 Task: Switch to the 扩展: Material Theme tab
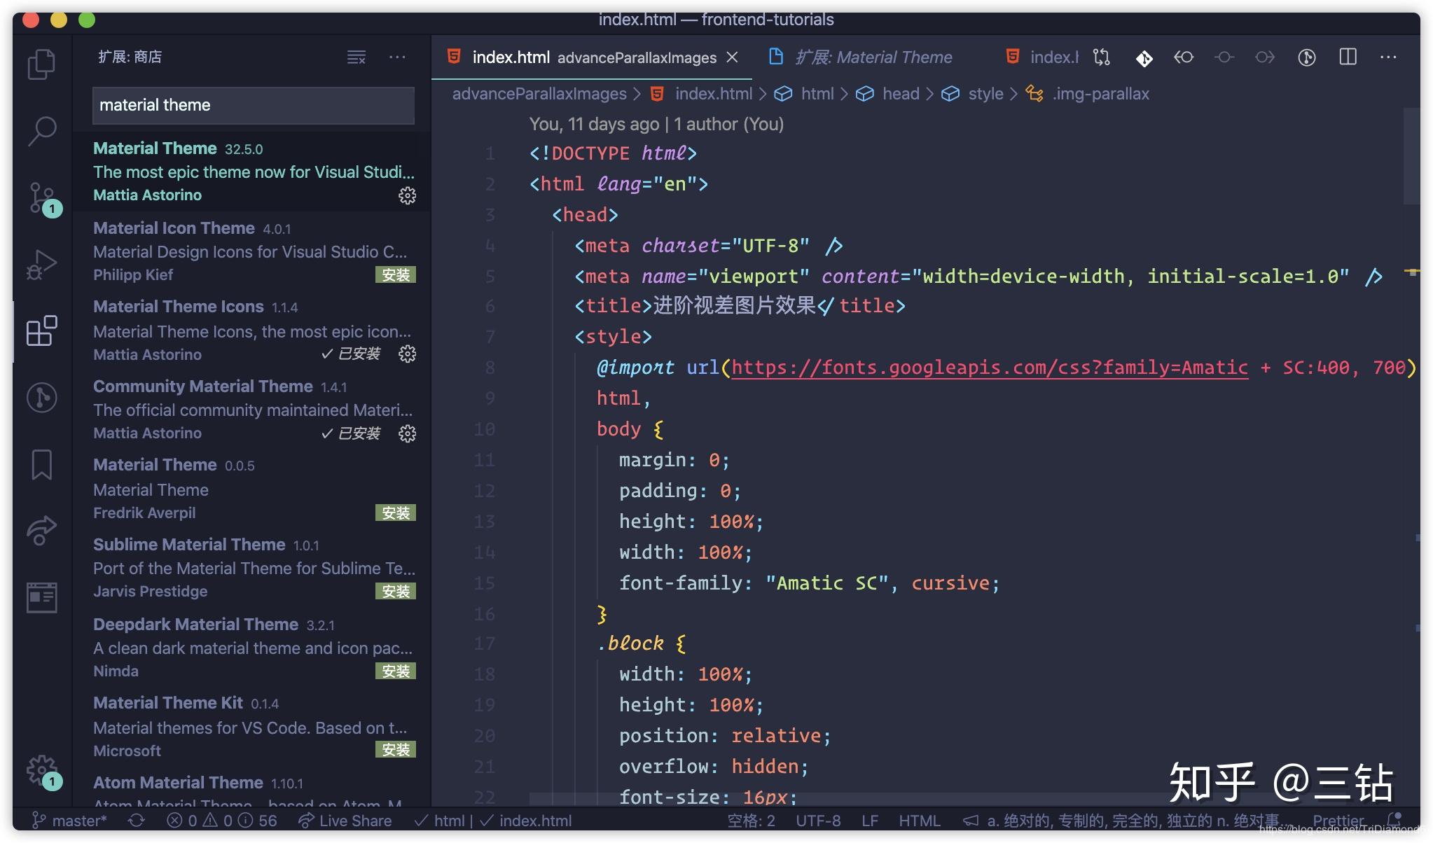tap(874, 57)
